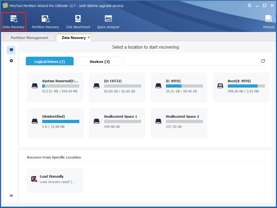Screen dimensions: 277x208
Task: Click the System Reserved usage bar
Action: tap(61, 86)
